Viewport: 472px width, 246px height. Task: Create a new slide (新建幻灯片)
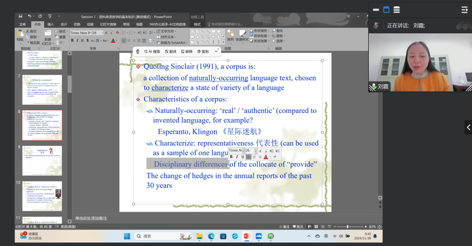click(x=48, y=37)
